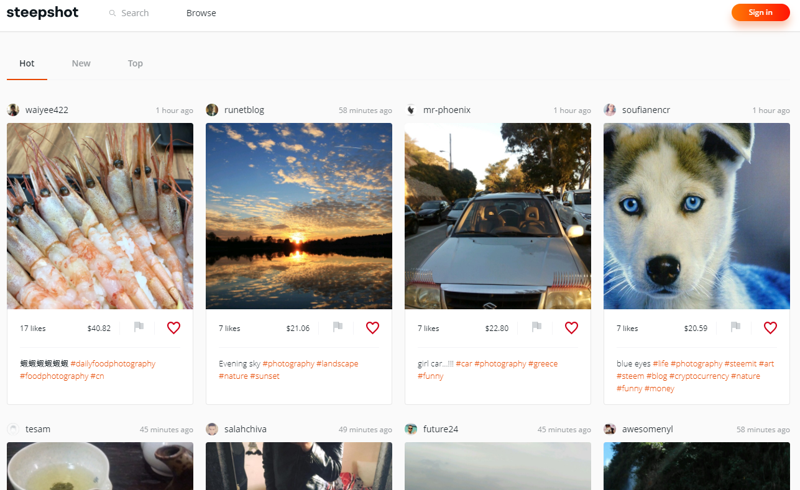
Task: Open tesam's profile link
Action: pos(38,429)
